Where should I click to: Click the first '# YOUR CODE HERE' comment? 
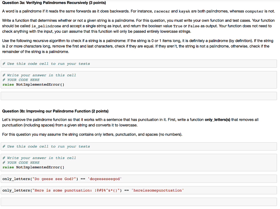pyautogui.click(x=21, y=80)
